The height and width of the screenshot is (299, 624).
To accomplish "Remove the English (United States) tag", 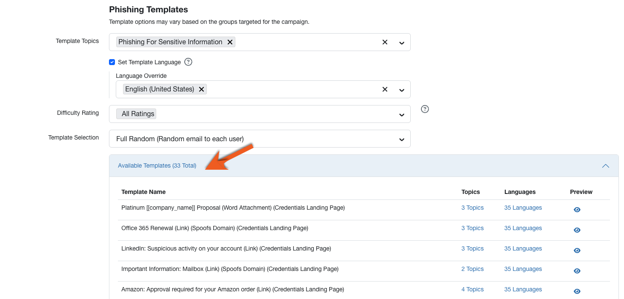I will pyautogui.click(x=201, y=89).
